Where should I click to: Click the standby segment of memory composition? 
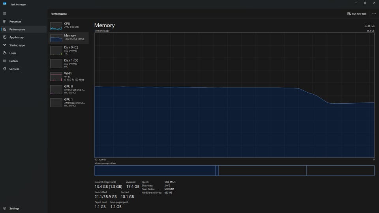pyautogui.click(x=262, y=170)
